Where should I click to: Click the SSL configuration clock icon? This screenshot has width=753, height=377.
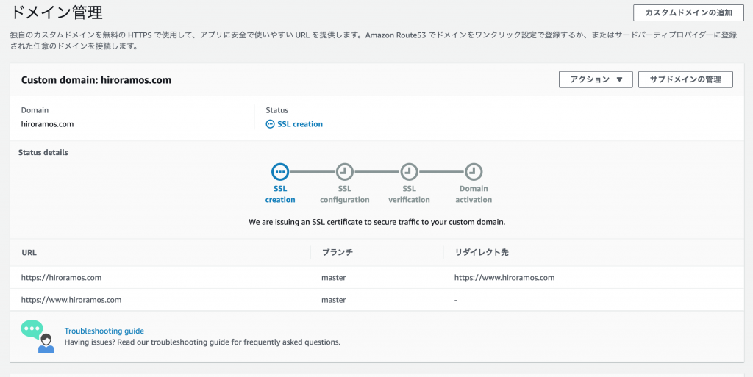coord(344,171)
